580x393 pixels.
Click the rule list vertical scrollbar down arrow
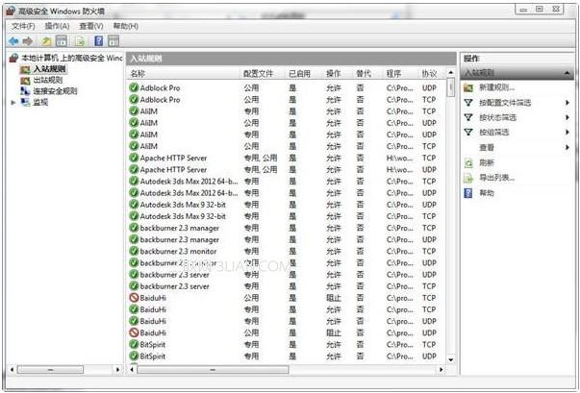pyautogui.click(x=450, y=359)
